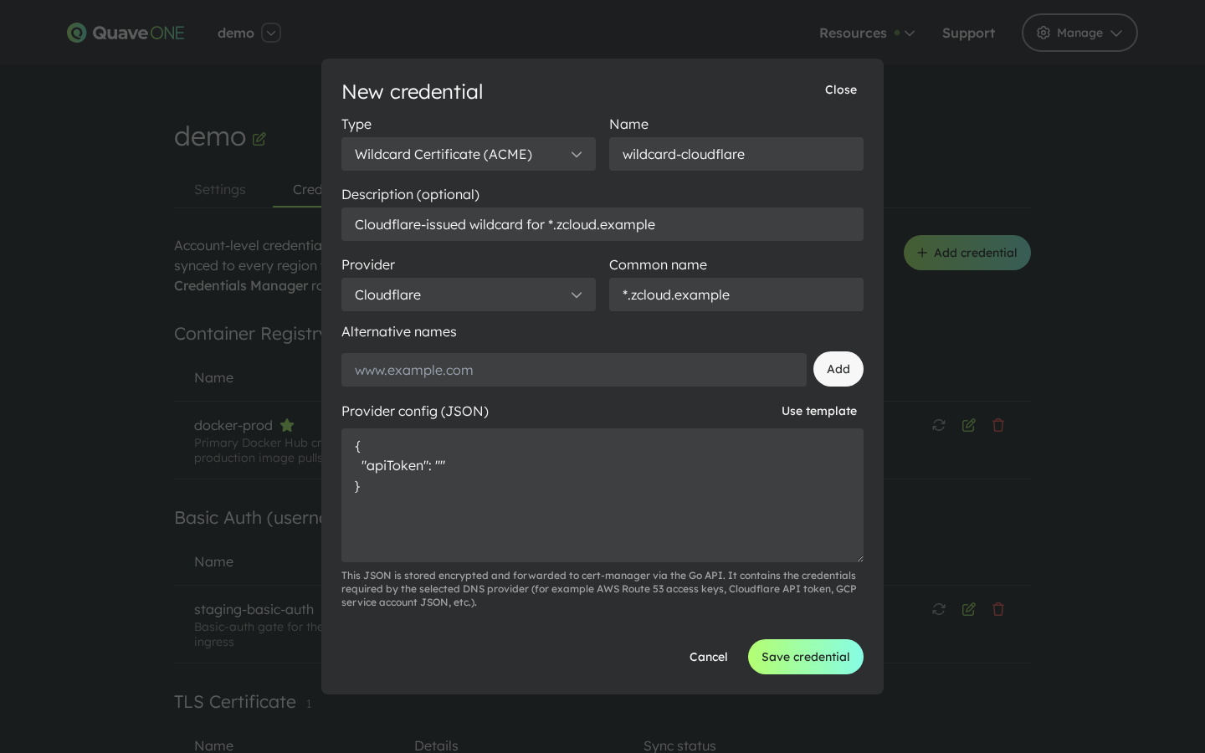Save the new credential

click(x=806, y=657)
